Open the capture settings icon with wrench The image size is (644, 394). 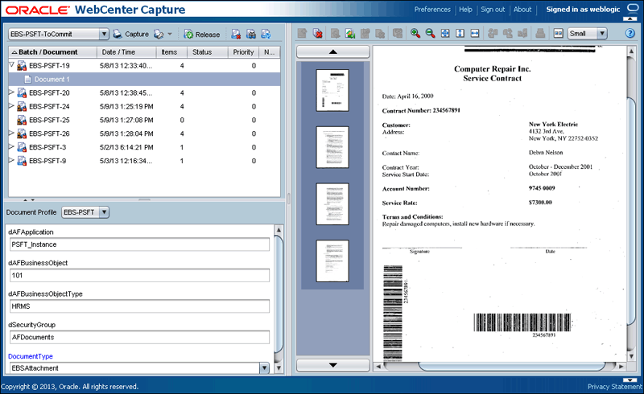click(x=159, y=34)
